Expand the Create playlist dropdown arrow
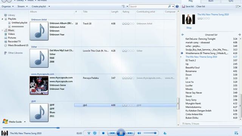 coord(49,6)
